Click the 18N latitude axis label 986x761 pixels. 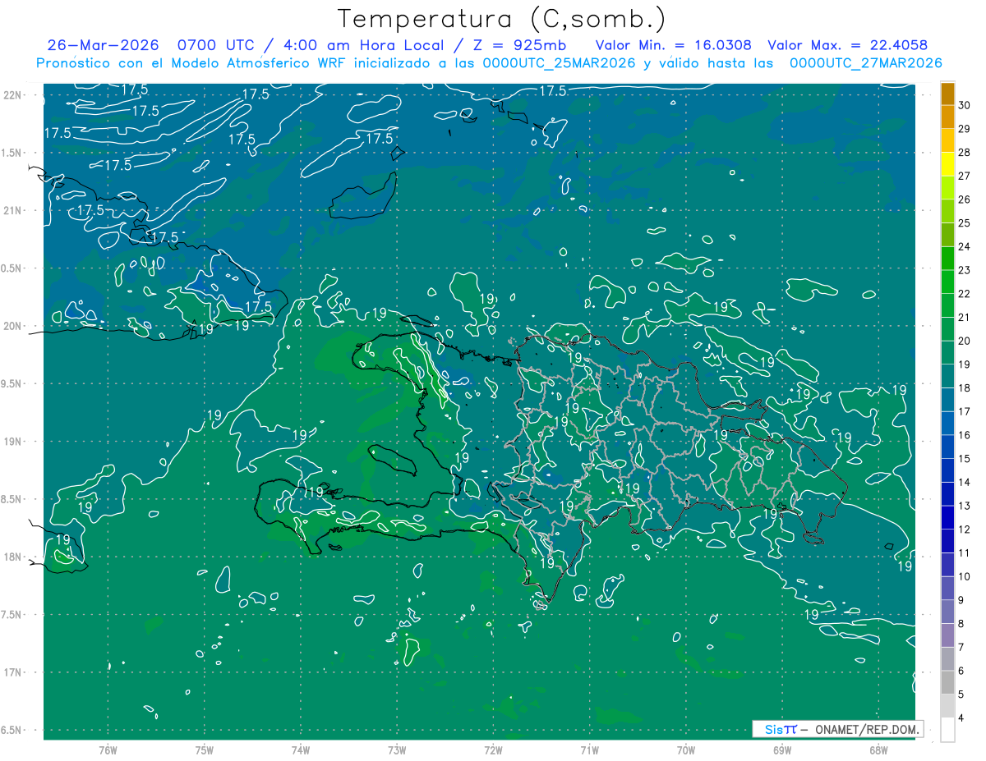pyautogui.click(x=13, y=557)
